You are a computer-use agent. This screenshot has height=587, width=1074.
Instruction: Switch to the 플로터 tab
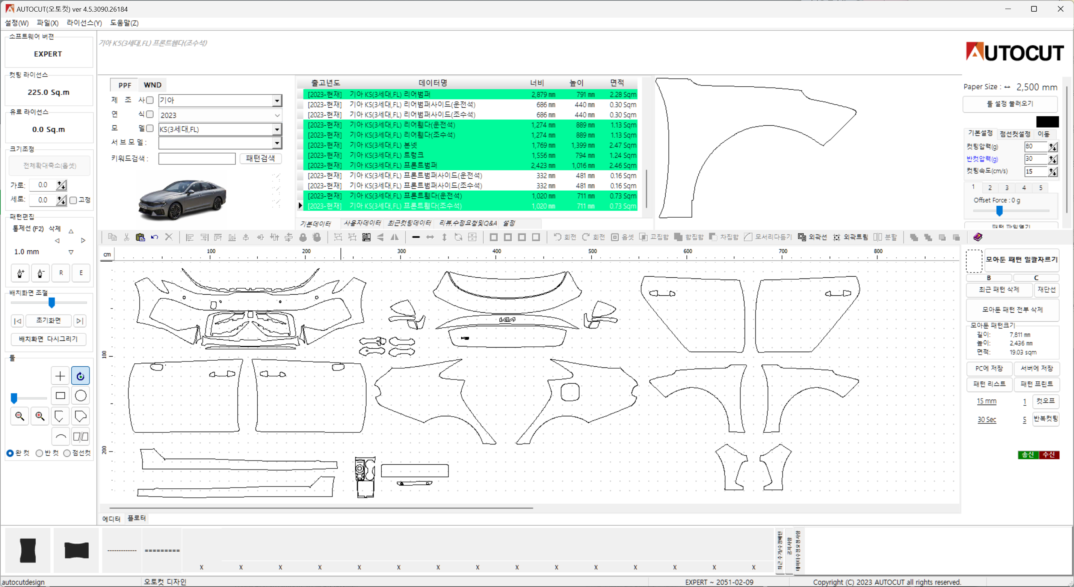coord(137,518)
